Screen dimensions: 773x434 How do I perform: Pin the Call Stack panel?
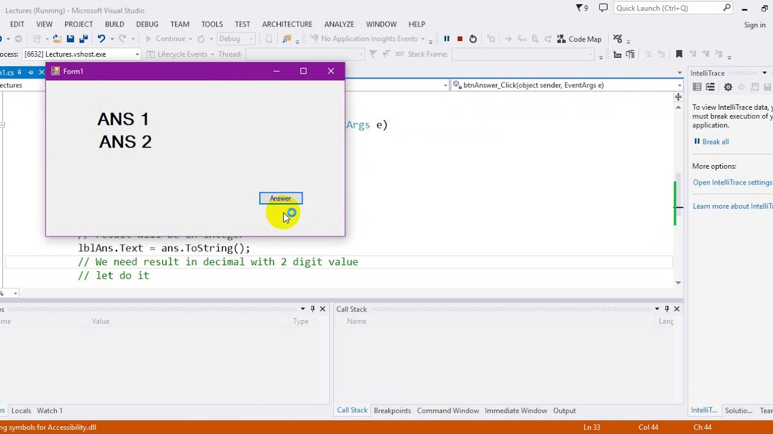(667, 309)
